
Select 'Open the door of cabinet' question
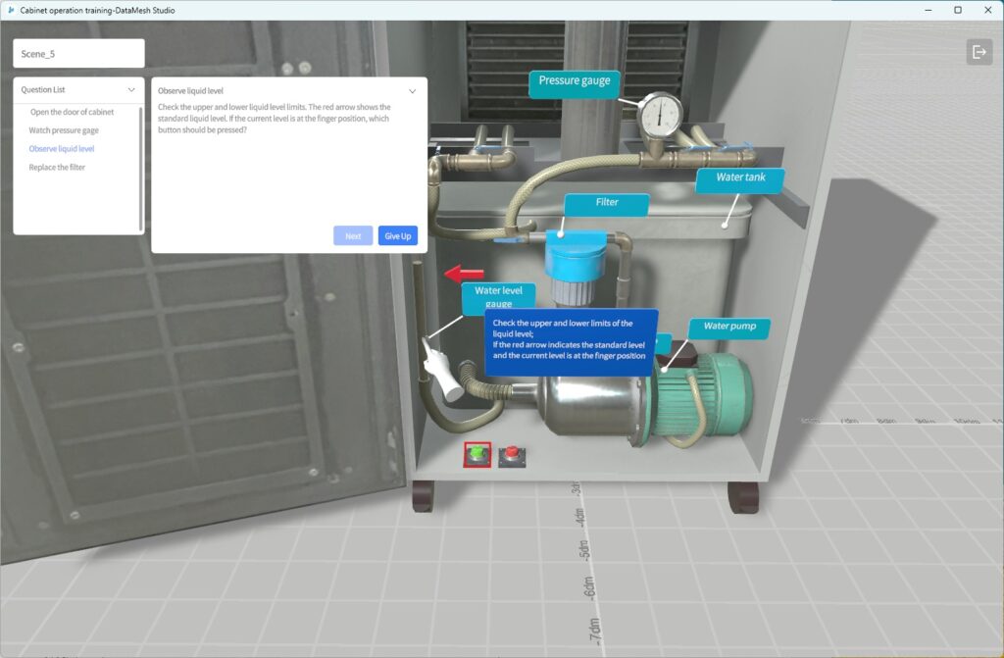(72, 112)
